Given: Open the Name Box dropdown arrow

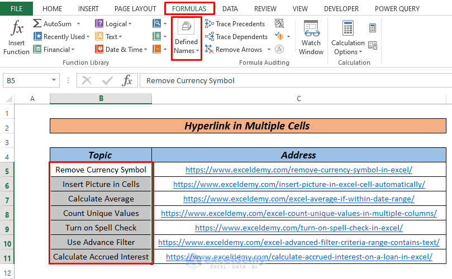Looking at the screenshot, I should [54, 80].
